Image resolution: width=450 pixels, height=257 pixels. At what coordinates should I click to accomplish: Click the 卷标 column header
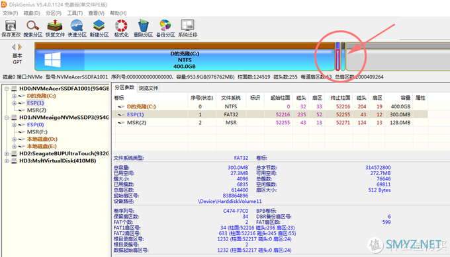[x=150, y=98]
